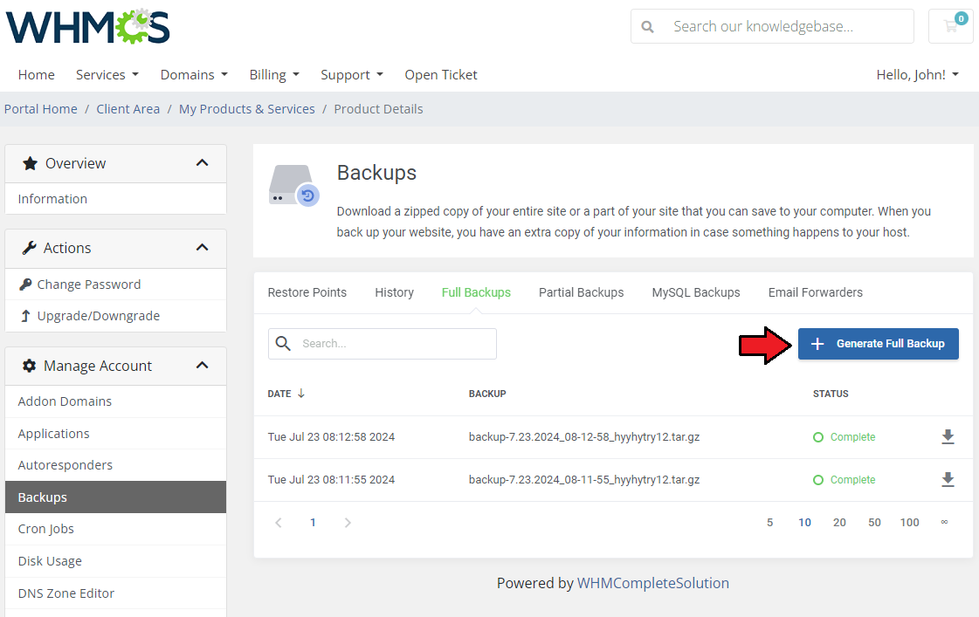Open Autoresponders in the sidebar
The width and height of the screenshot is (979, 617).
[x=115, y=465]
